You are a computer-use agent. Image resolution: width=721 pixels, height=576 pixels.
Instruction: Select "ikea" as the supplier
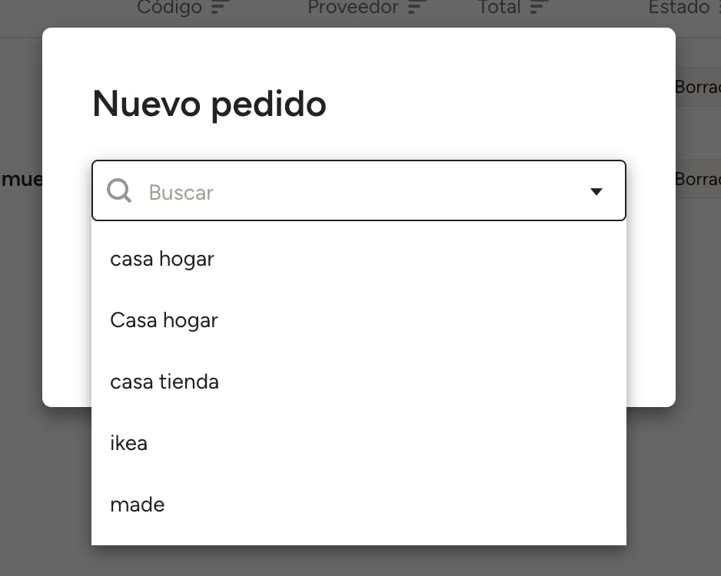coord(128,443)
